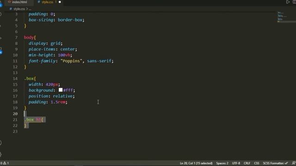Open the white #fff color swatch picker
Screen dimensions: 296x166
click(x=61, y=90)
